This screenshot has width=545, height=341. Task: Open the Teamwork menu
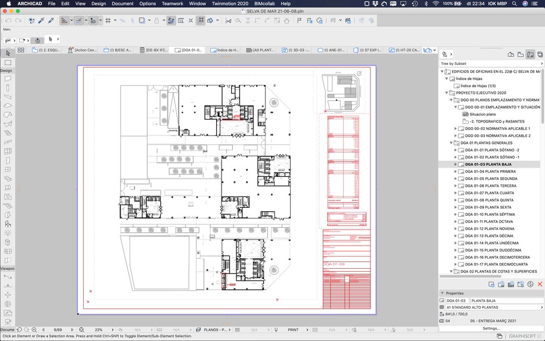coord(173,4)
